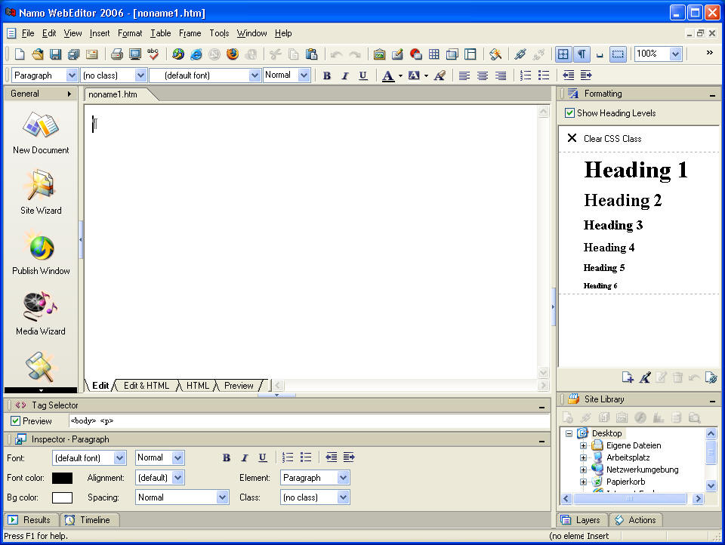Apply numbered list in main toolbar

point(526,75)
